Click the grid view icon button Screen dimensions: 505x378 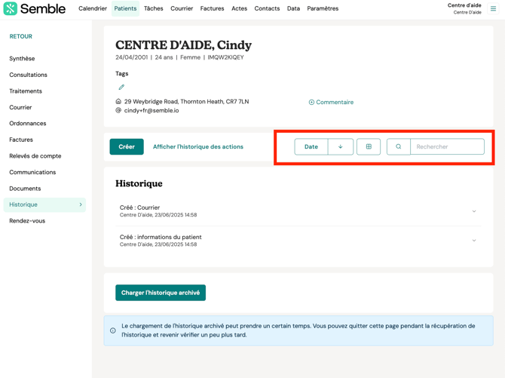369,147
